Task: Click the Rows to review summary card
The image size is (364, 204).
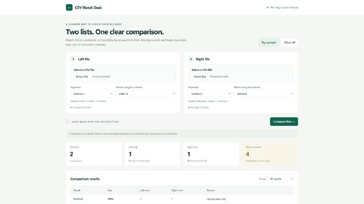Action: 270,154
